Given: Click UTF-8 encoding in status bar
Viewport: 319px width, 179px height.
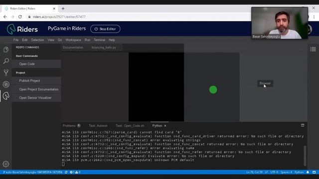Looking at the screenshot, I should click(x=274, y=172).
